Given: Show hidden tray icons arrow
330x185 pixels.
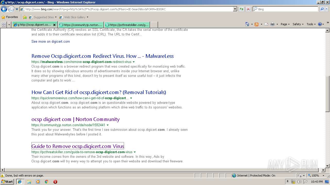Looking at the screenshot, I should (x=288, y=182).
